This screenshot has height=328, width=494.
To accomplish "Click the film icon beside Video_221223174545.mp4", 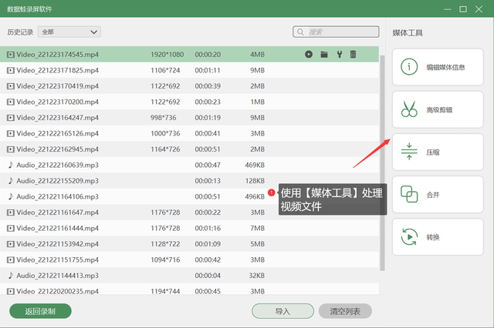I will click(11, 55).
